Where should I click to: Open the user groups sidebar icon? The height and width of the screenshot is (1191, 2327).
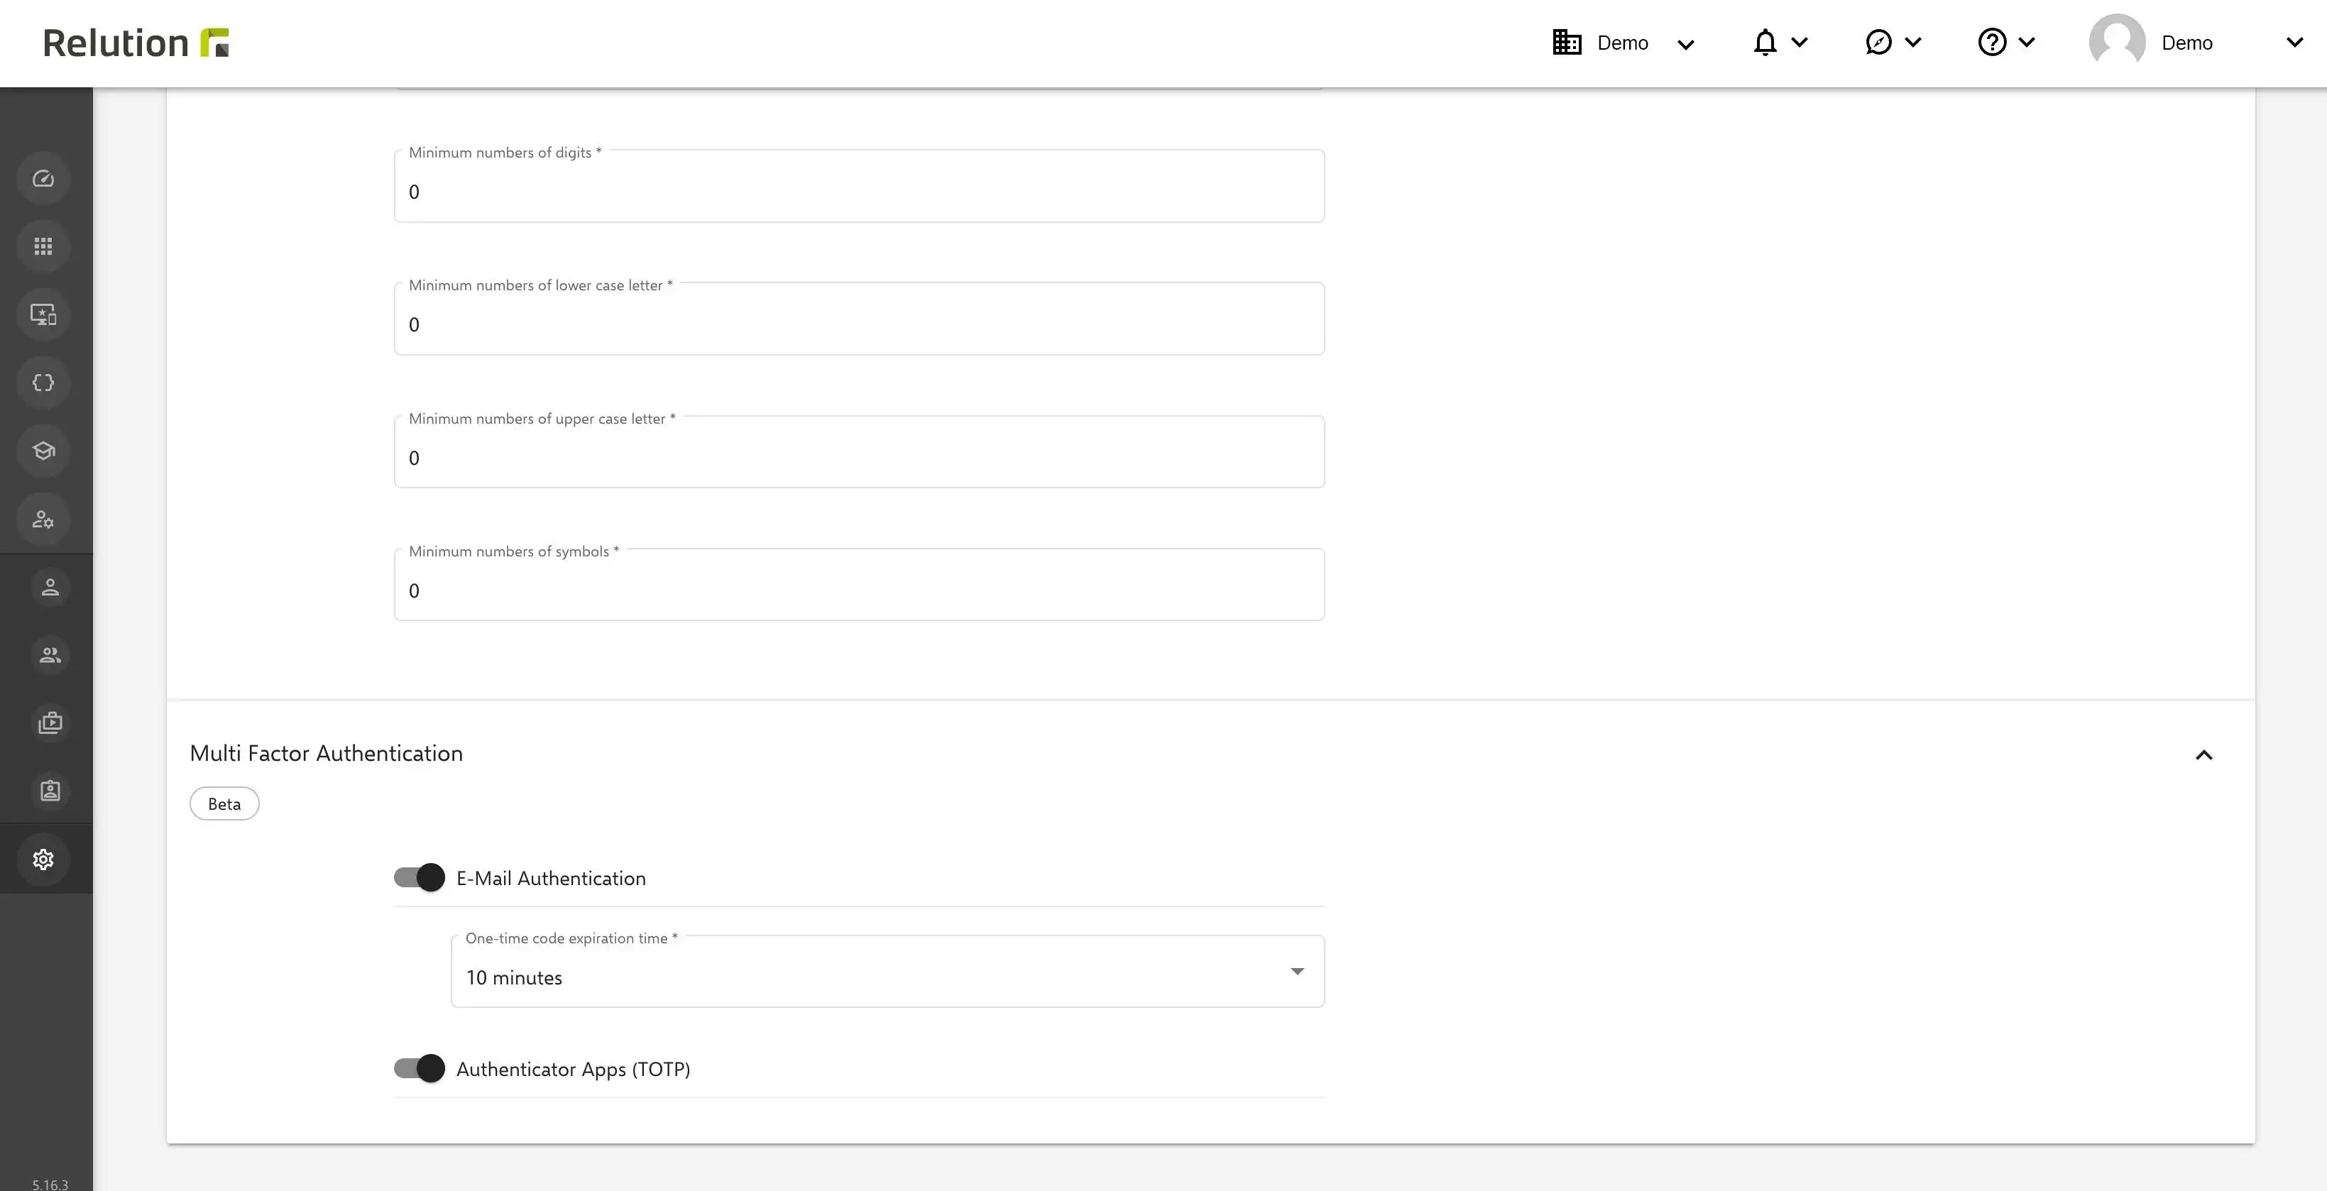[x=50, y=654]
